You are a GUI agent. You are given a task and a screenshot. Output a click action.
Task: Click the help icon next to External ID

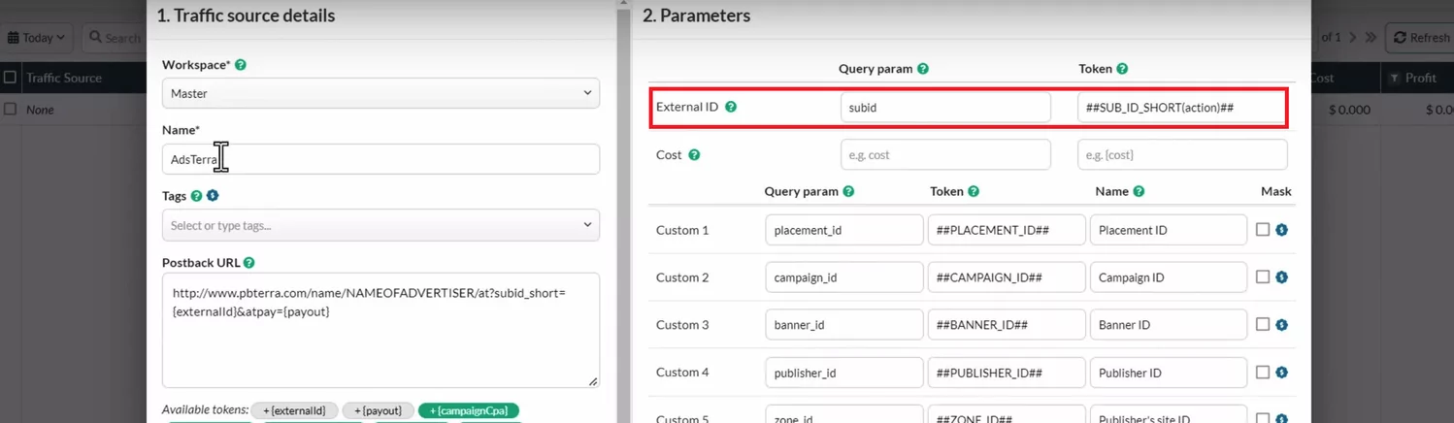click(x=731, y=107)
